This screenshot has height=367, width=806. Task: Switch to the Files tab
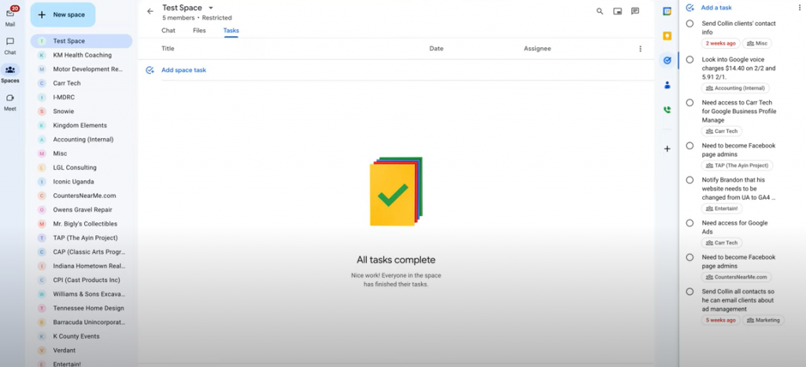tap(199, 31)
